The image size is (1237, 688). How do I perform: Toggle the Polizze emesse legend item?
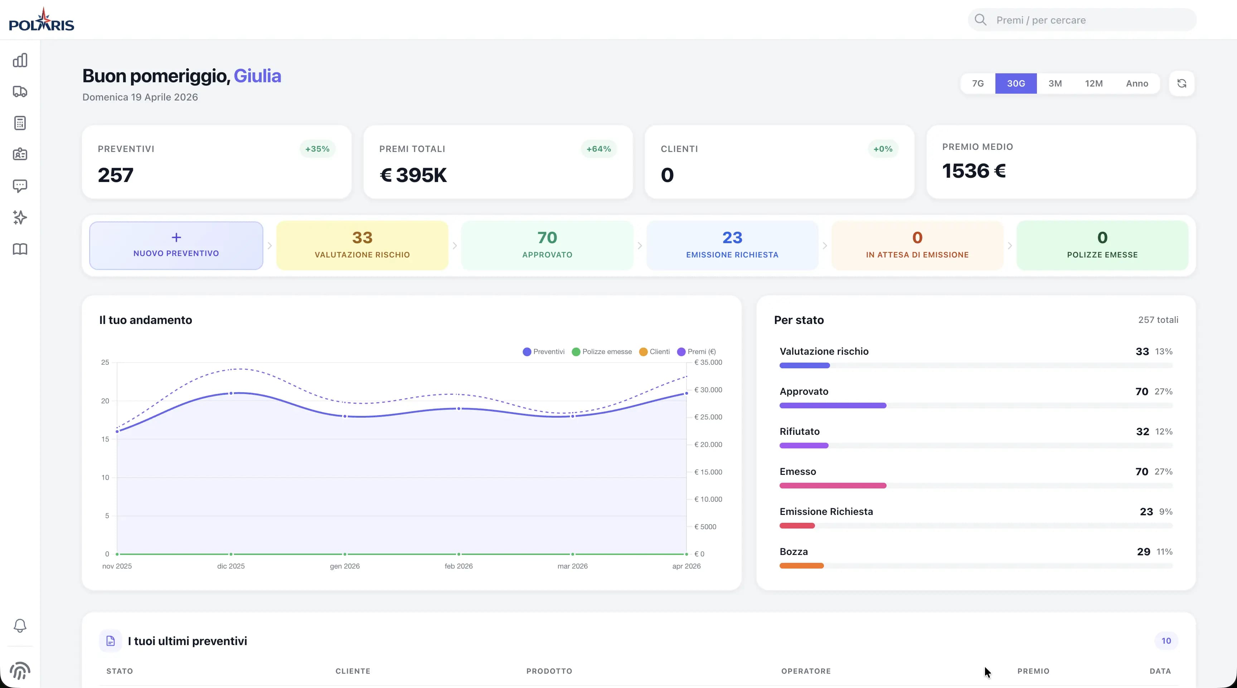[602, 352]
